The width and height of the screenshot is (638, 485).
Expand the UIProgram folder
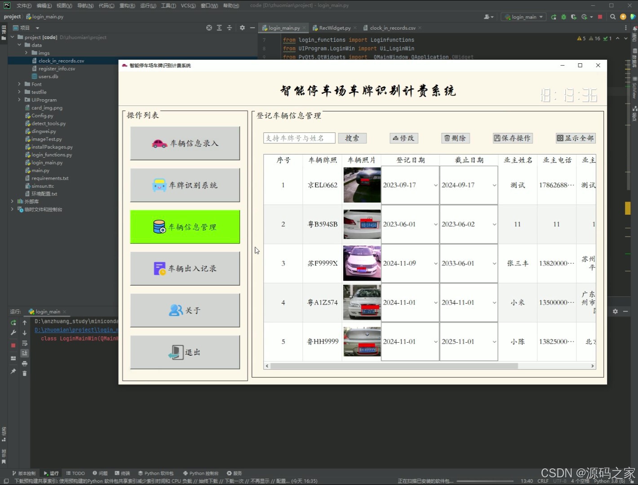19,100
